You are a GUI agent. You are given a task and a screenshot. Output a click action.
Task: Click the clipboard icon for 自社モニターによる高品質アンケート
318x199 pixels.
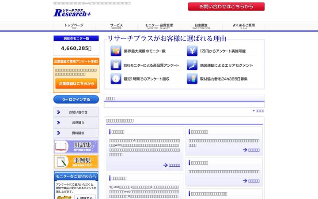click(x=116, y=65)
